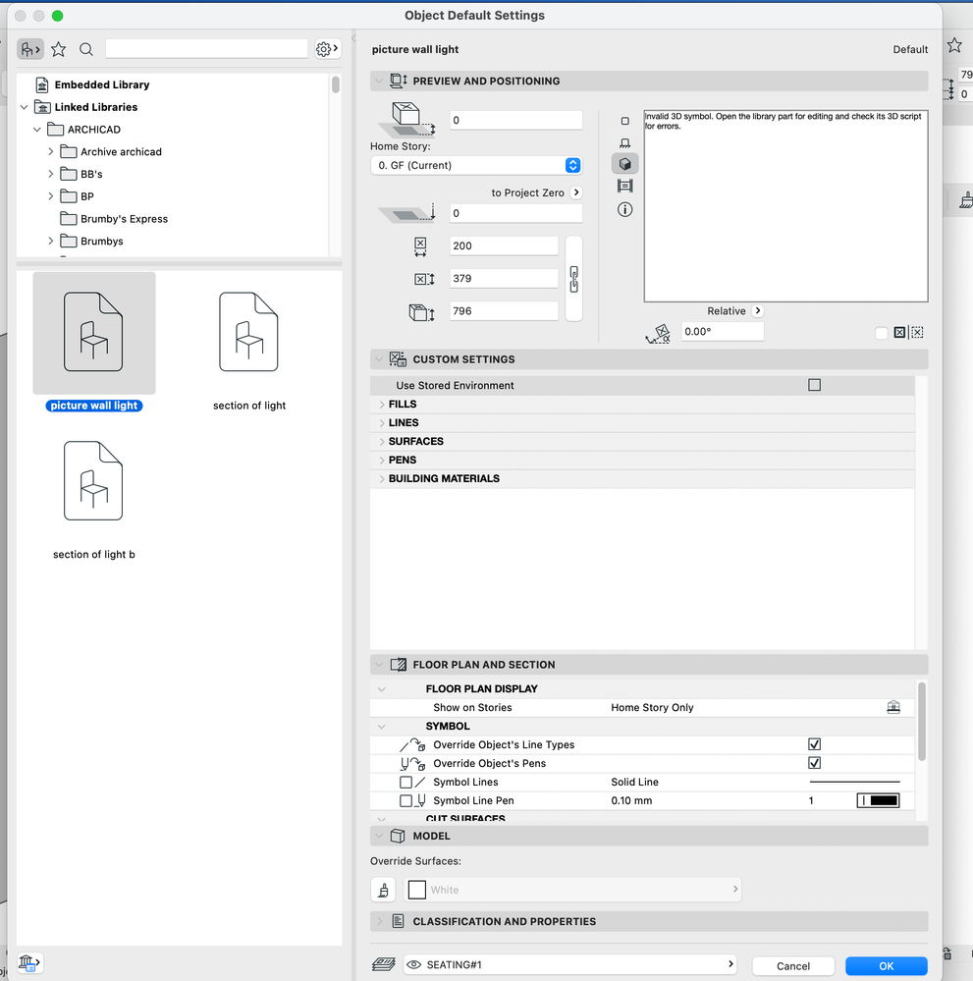The height and width of the screenshot is (981, 973).
Task: Click library search input field
Action: click(x=206, y=49)
